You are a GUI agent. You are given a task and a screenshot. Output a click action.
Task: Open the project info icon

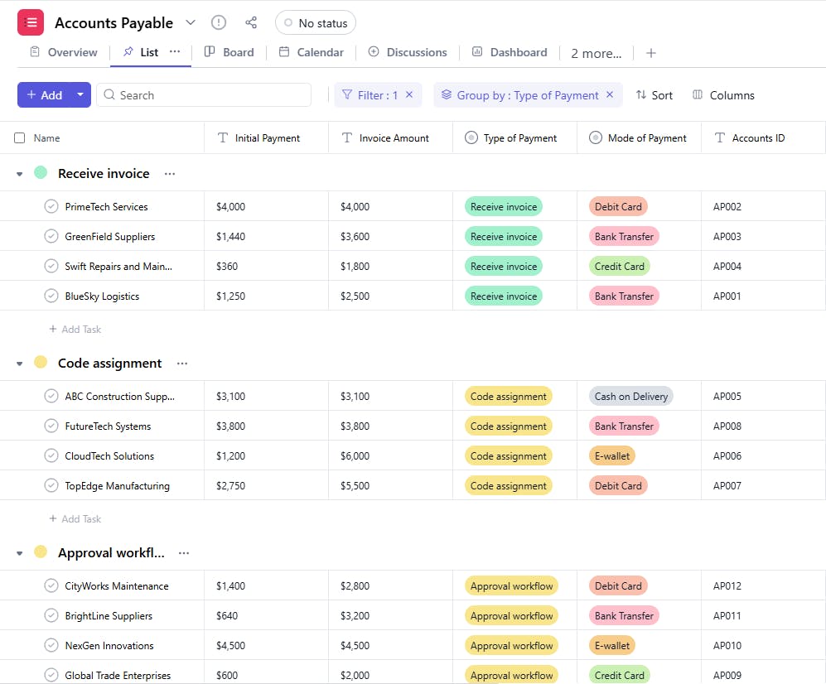[219, 23]
